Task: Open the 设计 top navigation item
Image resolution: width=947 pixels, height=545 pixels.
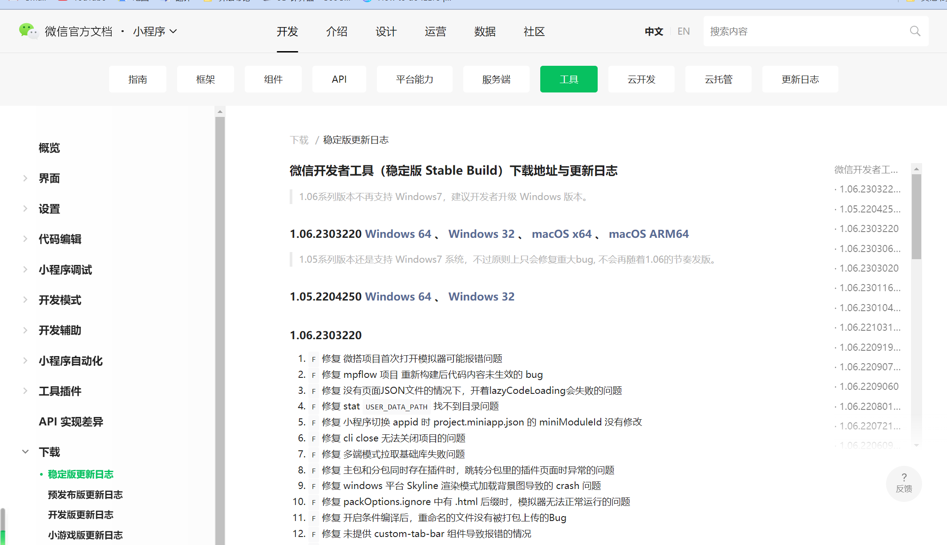Action: [386, 32]
